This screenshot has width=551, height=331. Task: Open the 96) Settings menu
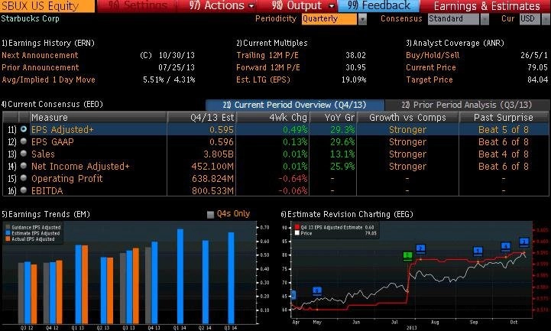click(137, 6)
